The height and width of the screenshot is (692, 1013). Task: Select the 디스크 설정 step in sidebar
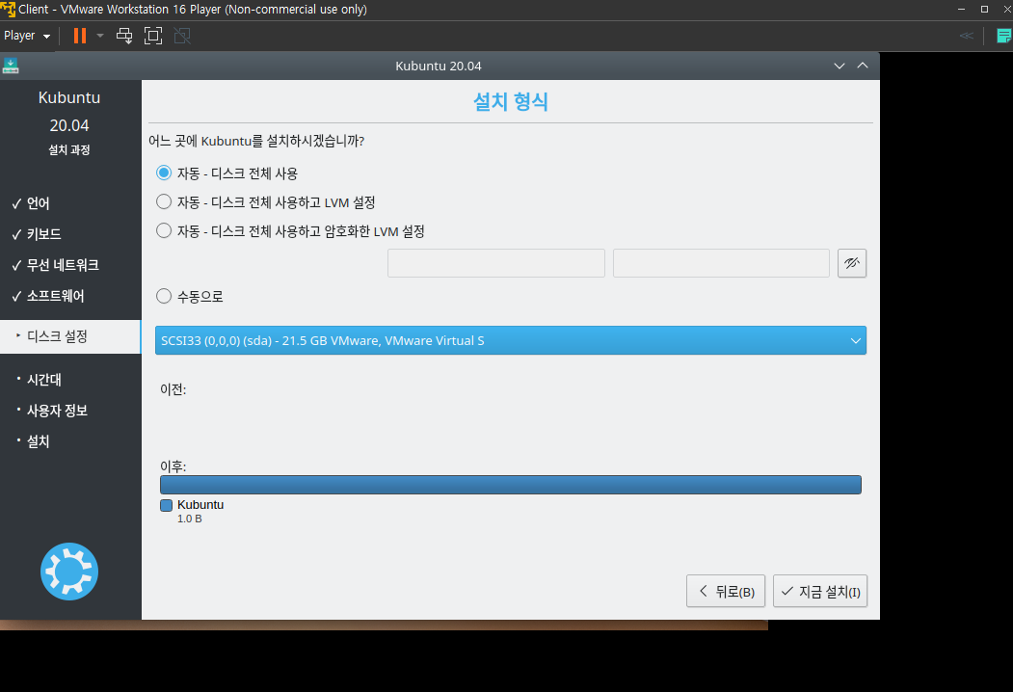pos(69,336)
